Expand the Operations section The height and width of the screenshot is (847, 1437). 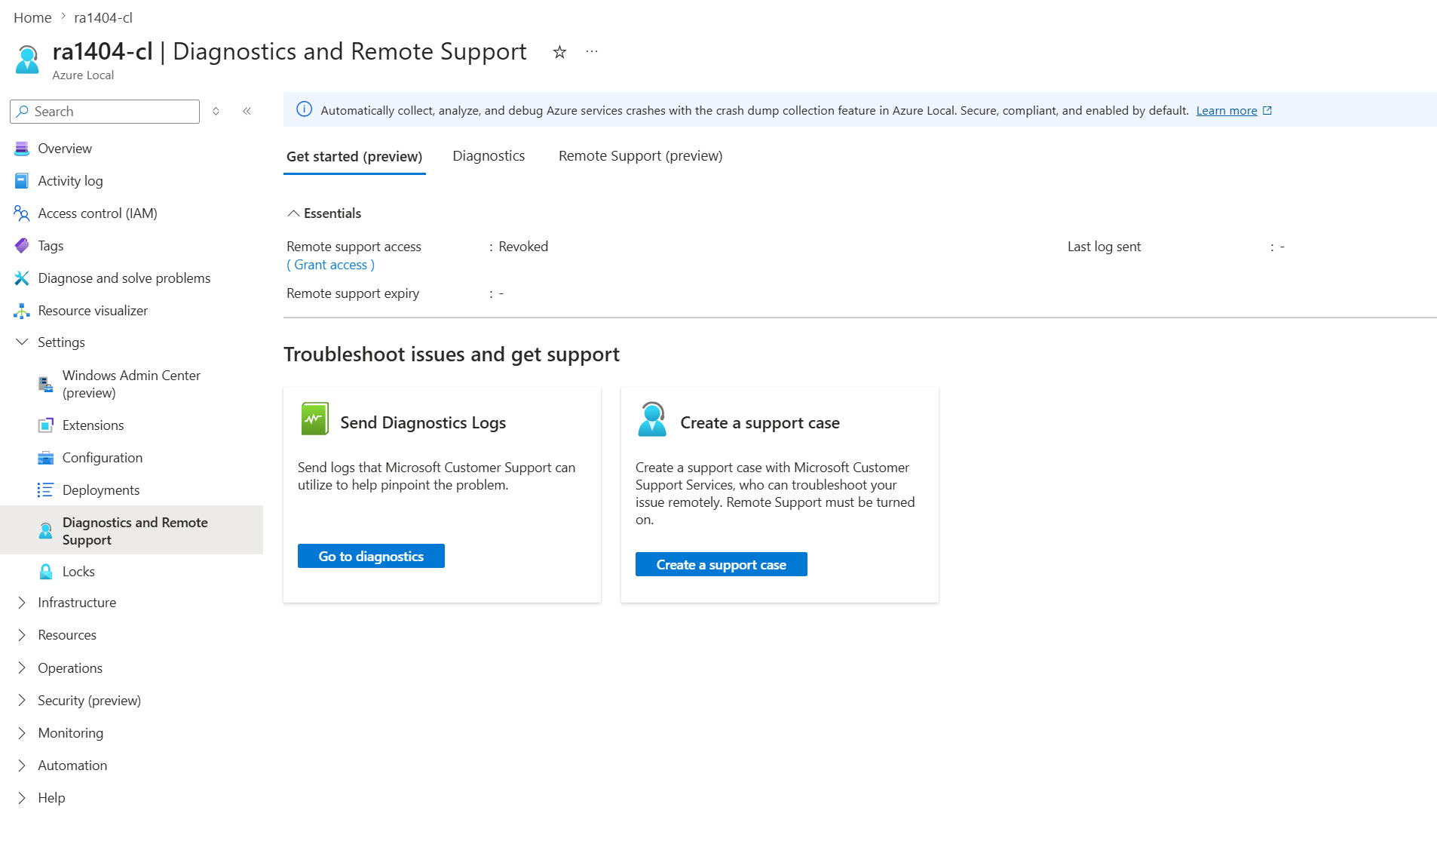click(x=22, y=668)
